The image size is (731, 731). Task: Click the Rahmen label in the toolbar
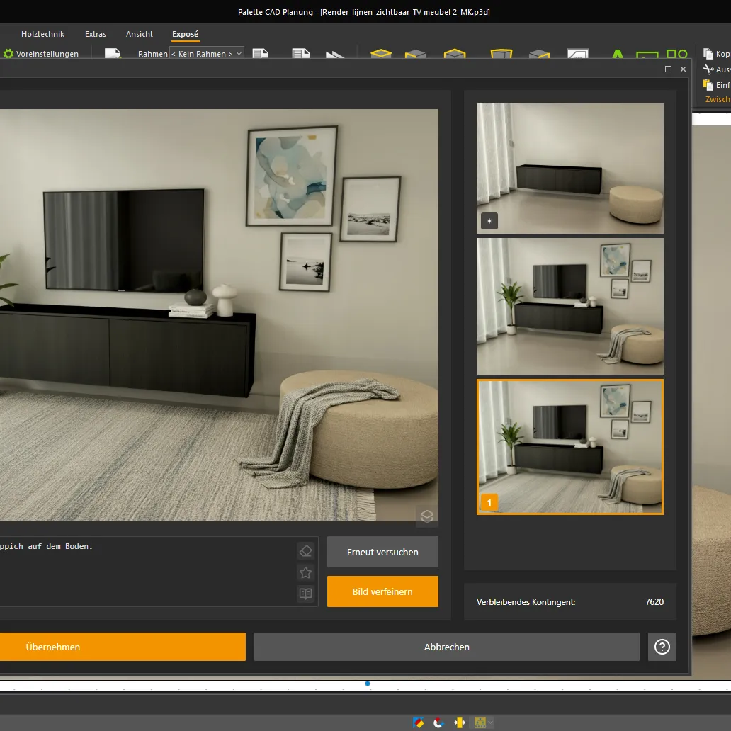[152, 54]
